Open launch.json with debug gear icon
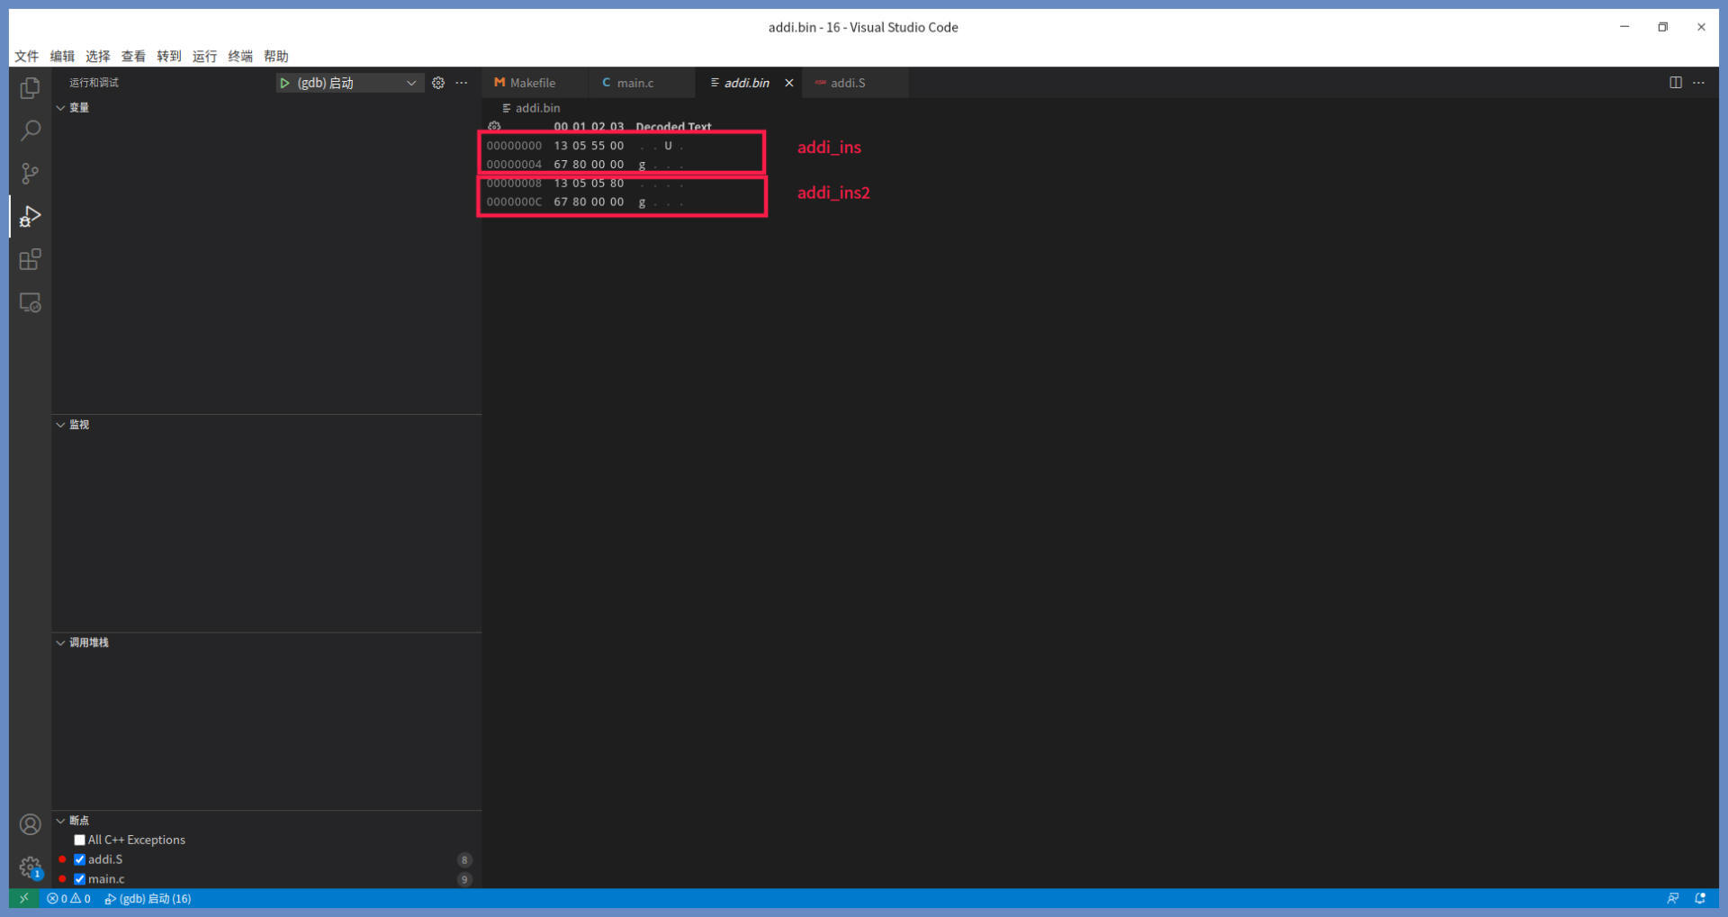Screen dimensions: 1728x917 [438, 83]
